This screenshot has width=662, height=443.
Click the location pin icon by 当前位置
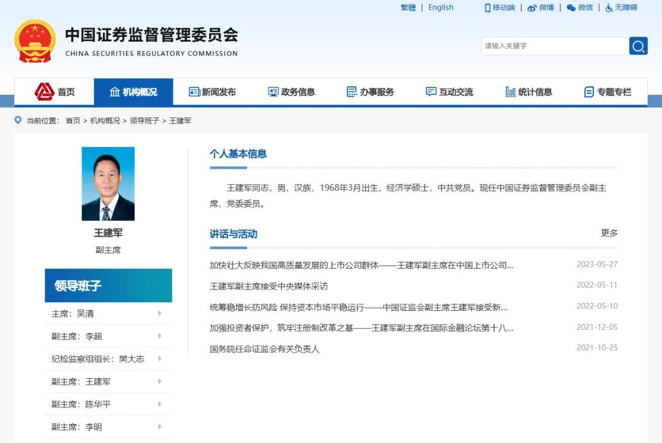[x=18, y=120]
